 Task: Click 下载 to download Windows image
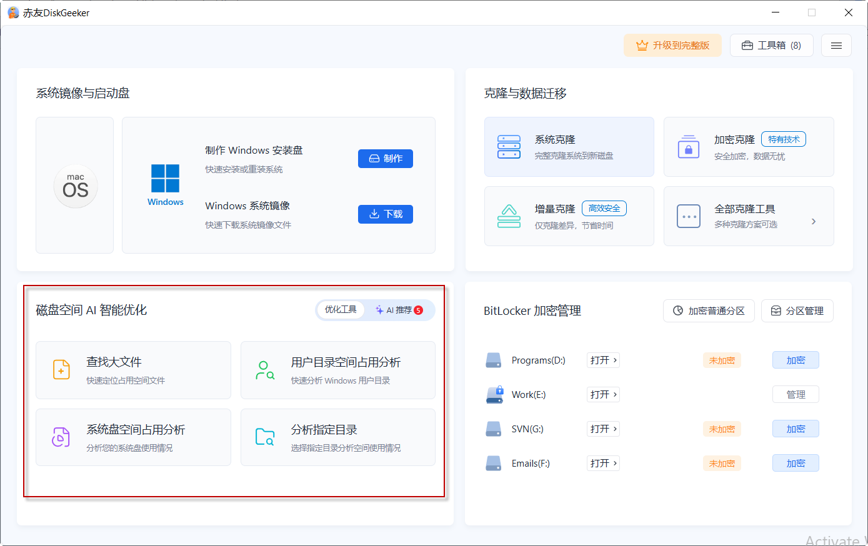click(386, 214)
